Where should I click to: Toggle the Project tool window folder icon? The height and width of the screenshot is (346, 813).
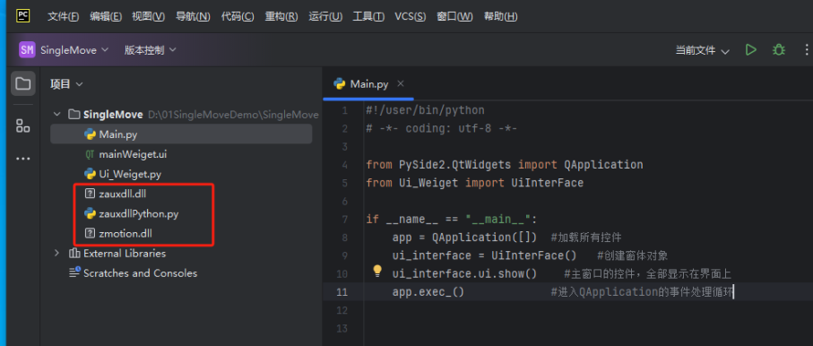(x=22, y=83)
